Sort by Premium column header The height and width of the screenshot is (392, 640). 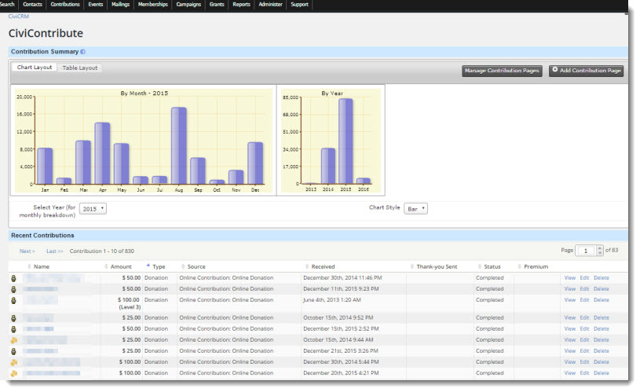536,266
